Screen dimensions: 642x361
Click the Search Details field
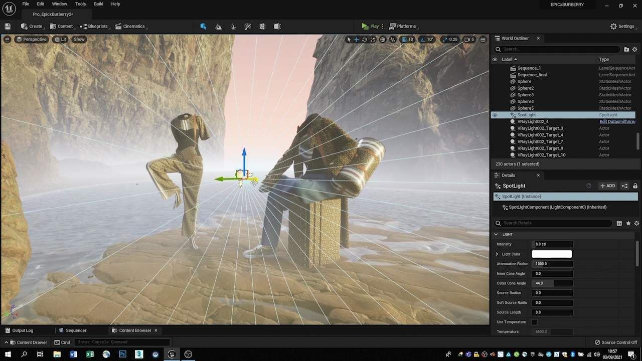point(553,223)
